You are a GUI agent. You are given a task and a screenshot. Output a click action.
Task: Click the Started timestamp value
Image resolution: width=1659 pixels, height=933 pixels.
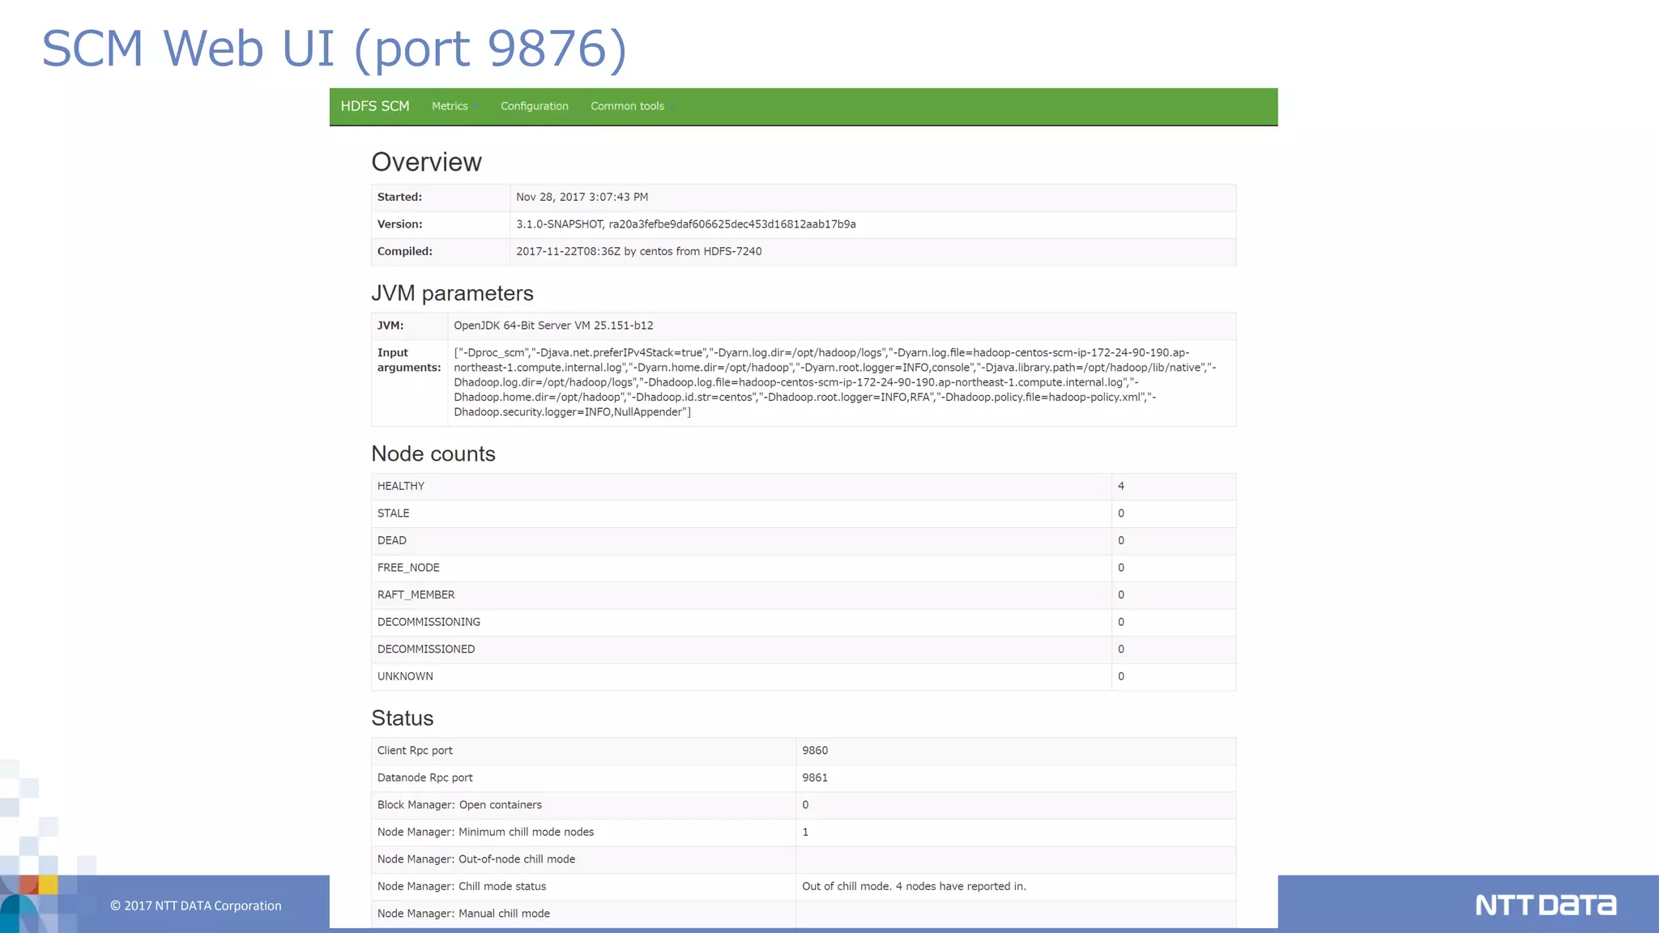[x=582, y=197]
